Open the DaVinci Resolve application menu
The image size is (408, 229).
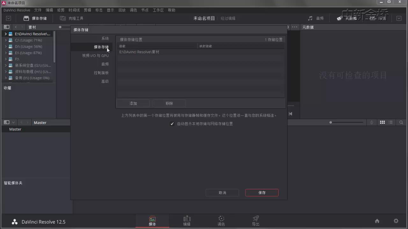pos(17,10)
